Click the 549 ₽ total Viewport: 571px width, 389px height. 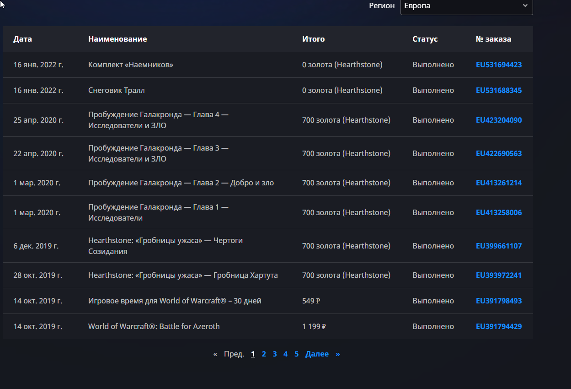[311, 301]
